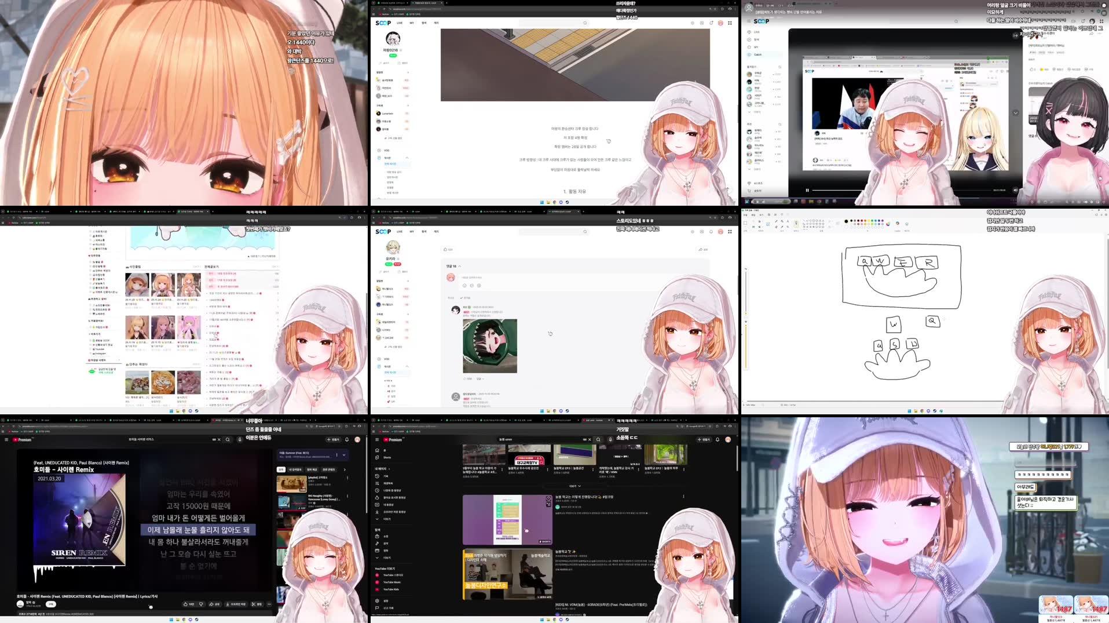Click the SOOP logo to return home
This screenshot has width=1109, height=623.
(383, 23)
